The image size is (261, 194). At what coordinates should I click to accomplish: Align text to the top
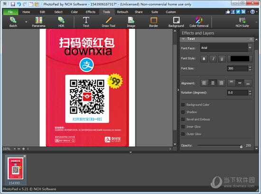232,83
